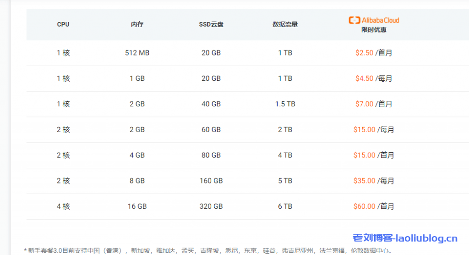
Task: Click the 16 GB memory cell
Action: (137, 206)
